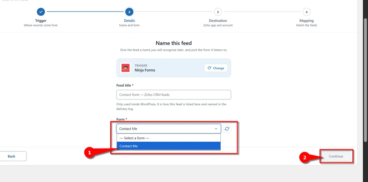The height and width of the screenshot is (182, 368).
Task: Click the Continue button
Action: (336, 156)
